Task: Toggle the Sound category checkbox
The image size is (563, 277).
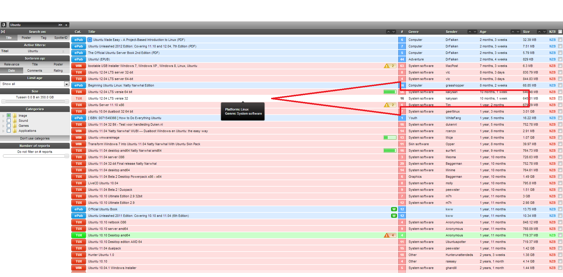Action: point(9,121)
